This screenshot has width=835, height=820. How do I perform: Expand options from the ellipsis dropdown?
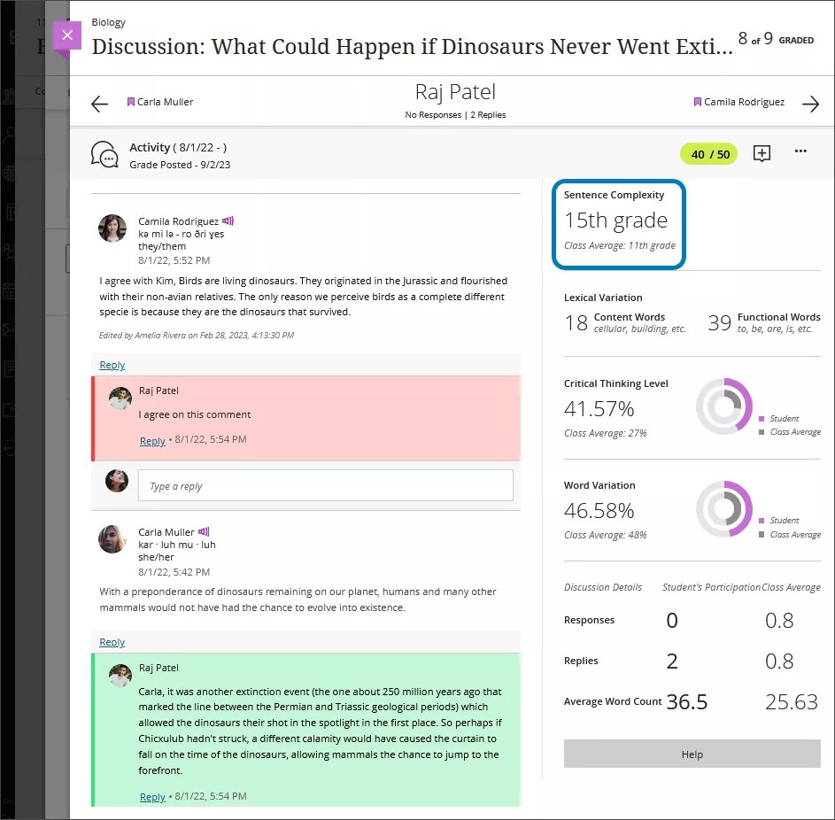[800, 151]
